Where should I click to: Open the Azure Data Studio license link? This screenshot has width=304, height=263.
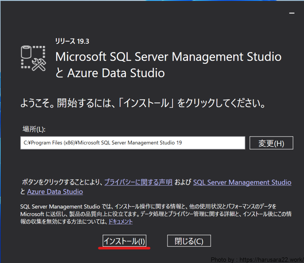point(55,192)
